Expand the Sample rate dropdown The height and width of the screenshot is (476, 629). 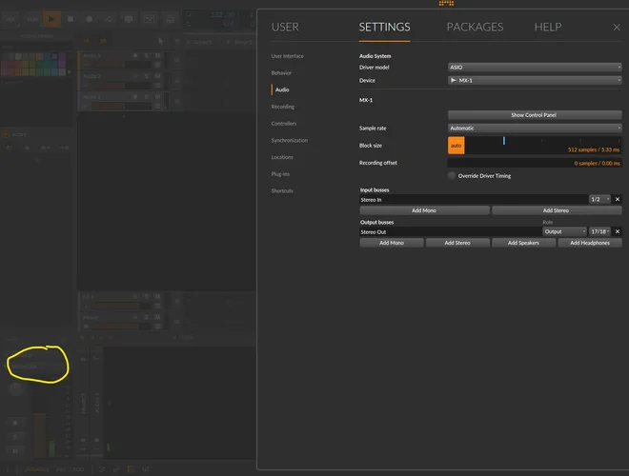(534, 128)
